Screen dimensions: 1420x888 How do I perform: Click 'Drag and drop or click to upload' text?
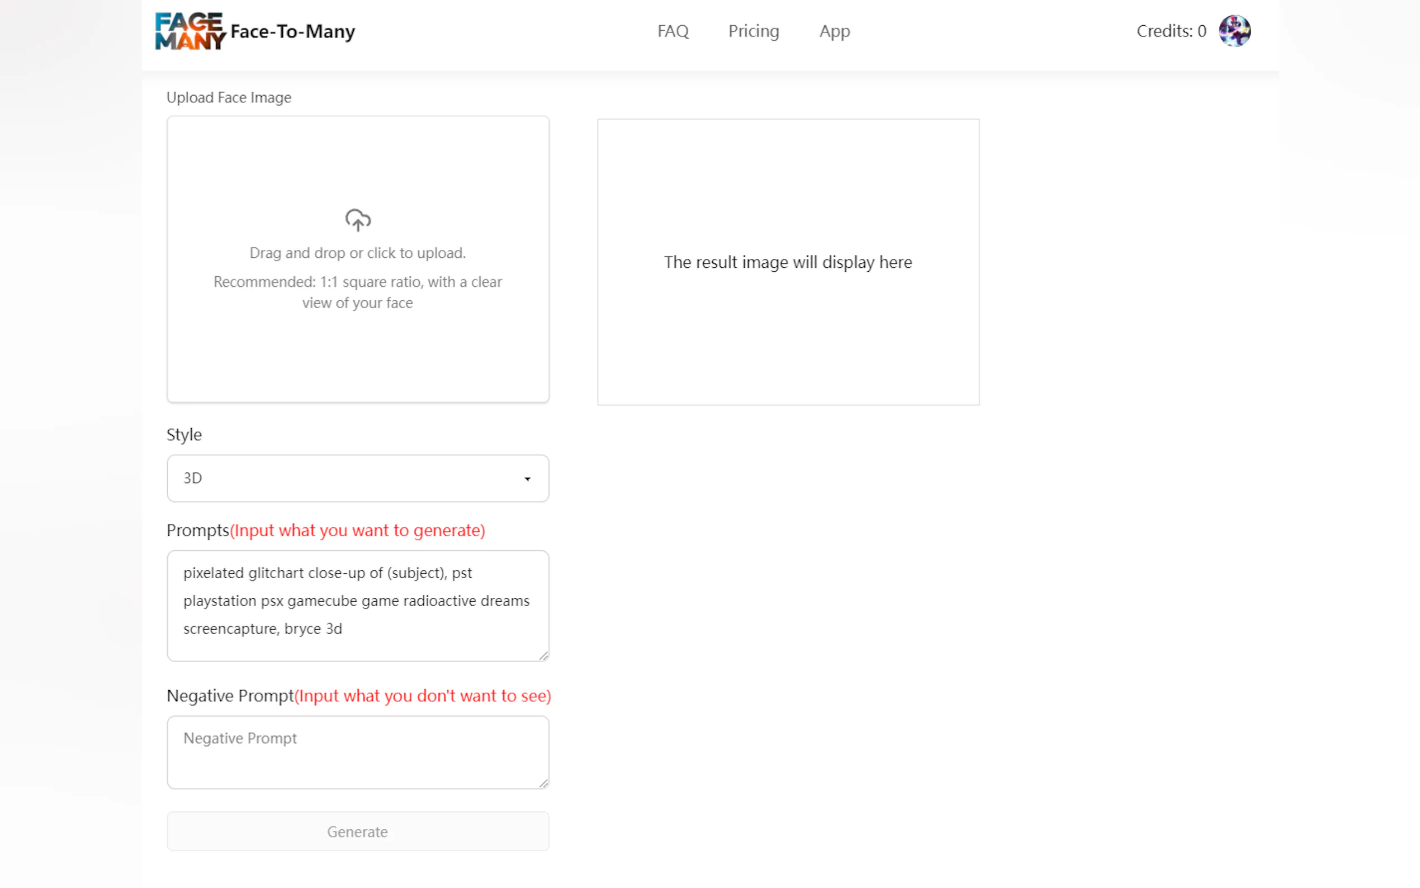tap(357, 253)
